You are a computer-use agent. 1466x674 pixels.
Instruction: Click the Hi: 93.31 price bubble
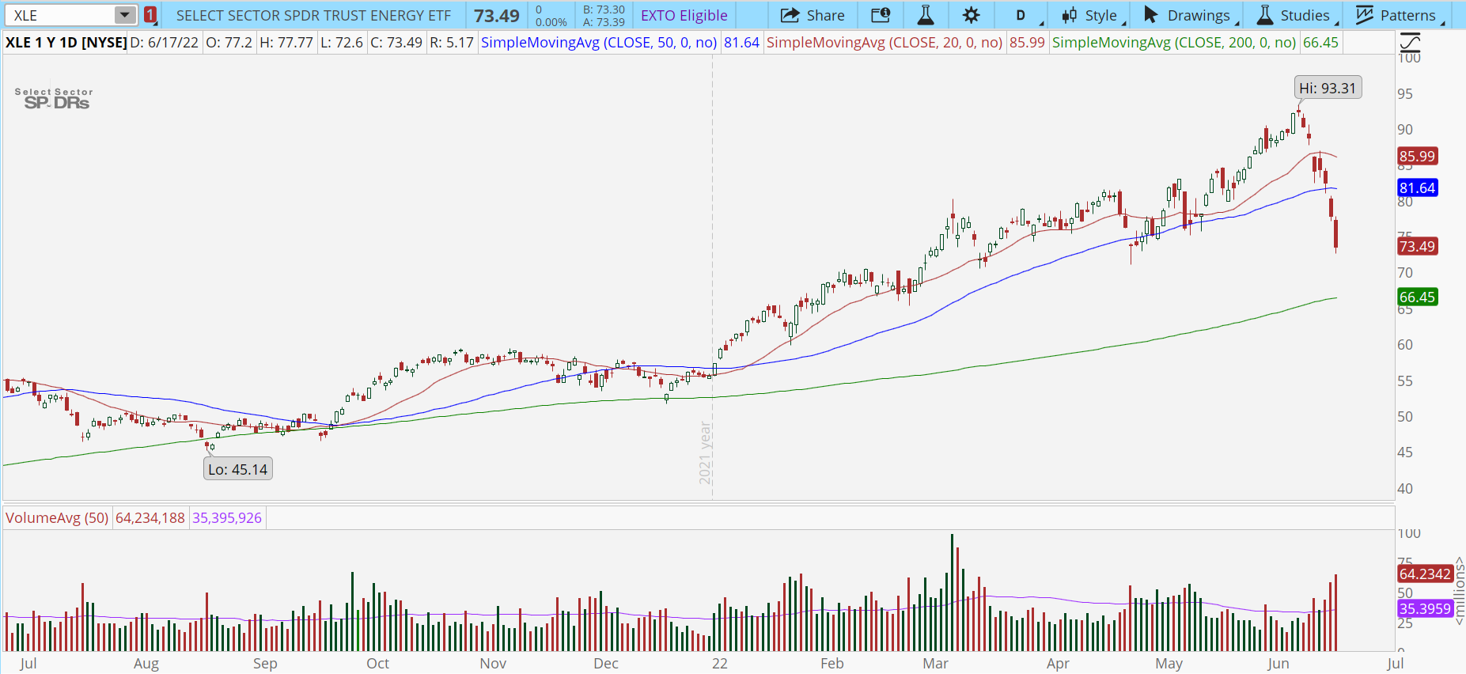[x=1328, y=88]
